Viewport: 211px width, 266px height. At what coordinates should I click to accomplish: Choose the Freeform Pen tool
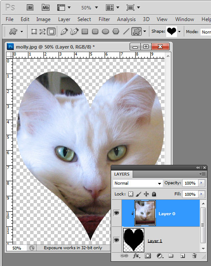click(74, 31)
